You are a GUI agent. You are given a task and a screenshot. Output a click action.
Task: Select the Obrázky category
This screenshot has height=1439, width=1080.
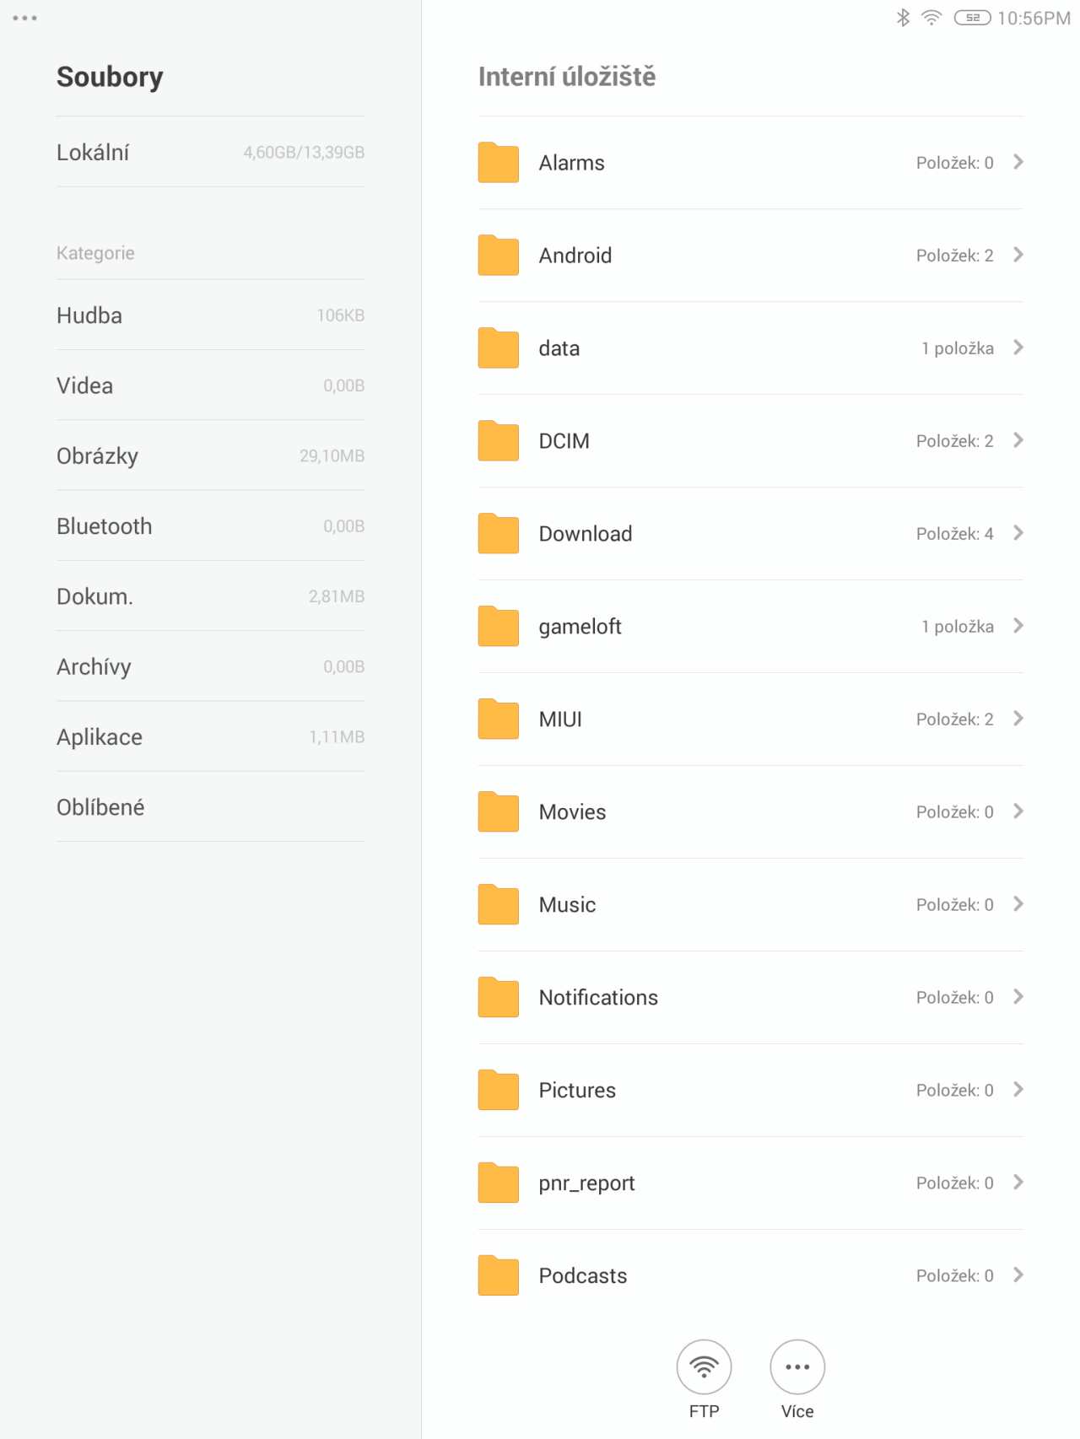210,455
